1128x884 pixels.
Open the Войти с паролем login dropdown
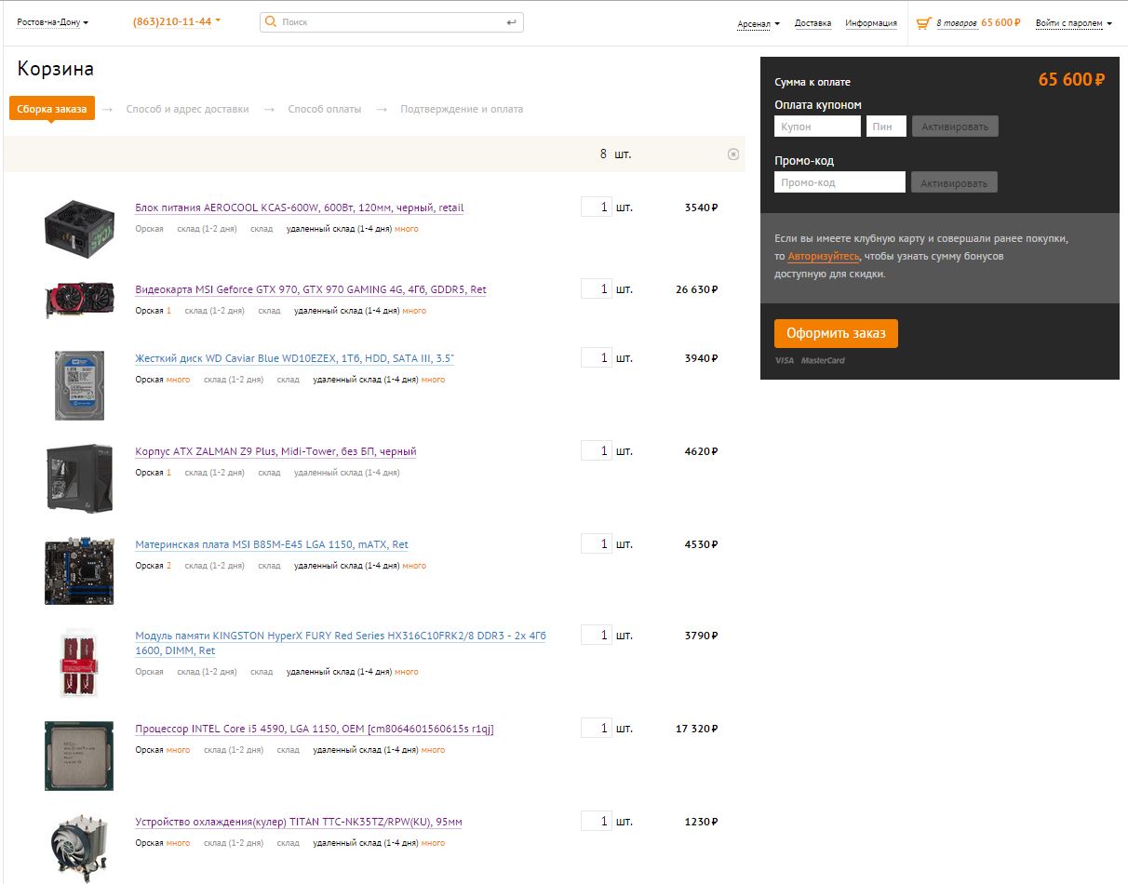pos(1073,24)
